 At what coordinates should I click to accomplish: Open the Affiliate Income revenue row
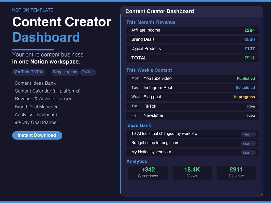pos(193,30)
